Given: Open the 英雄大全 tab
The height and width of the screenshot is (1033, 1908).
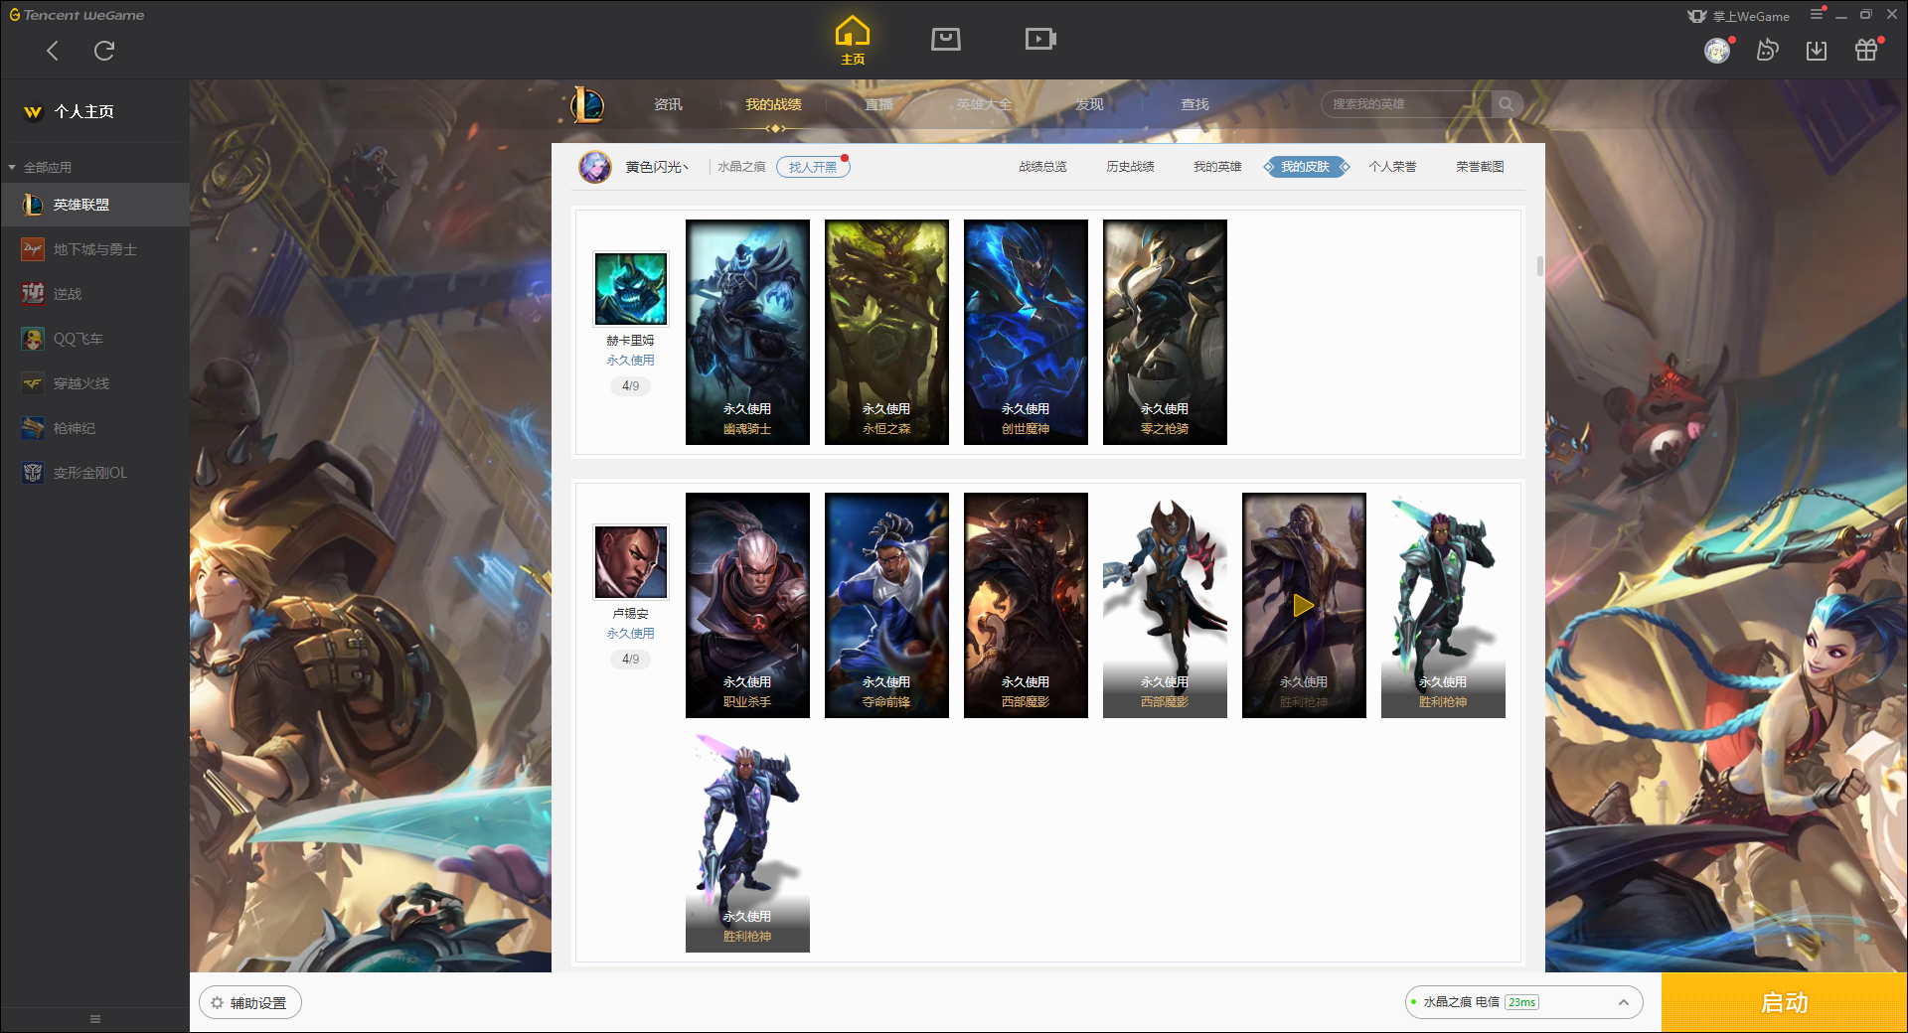Looking at the screenshot, I should click(984, 104).
